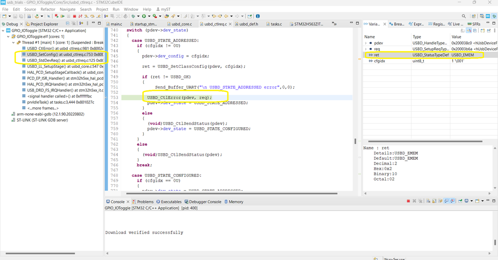Open the Refactor menu

point(48,9)
